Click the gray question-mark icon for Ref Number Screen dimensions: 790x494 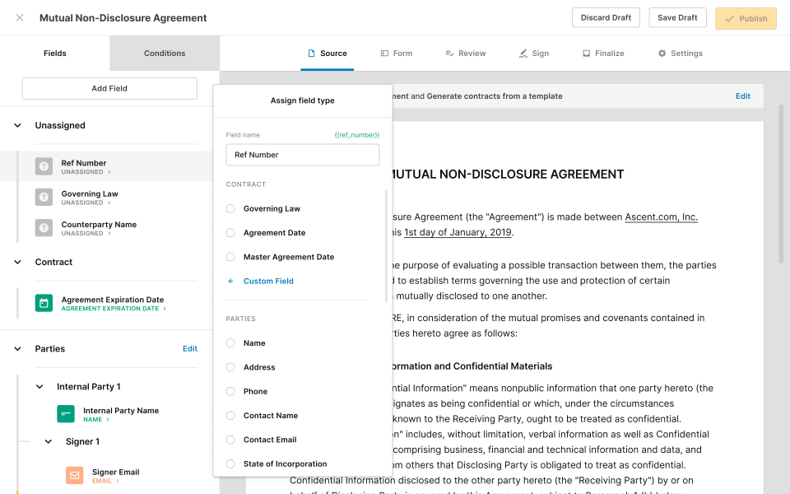tap(44, 166)
